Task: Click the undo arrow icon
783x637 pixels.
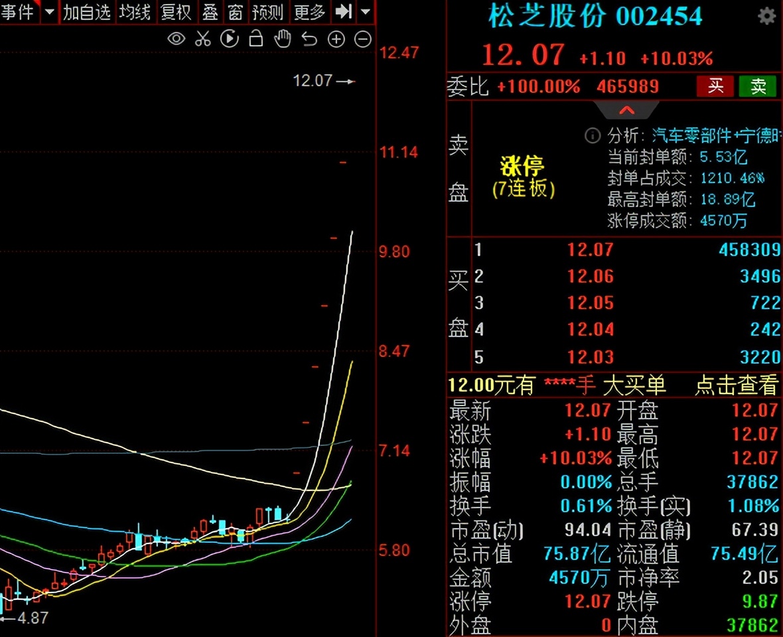Action: click(x=310, y=39)
